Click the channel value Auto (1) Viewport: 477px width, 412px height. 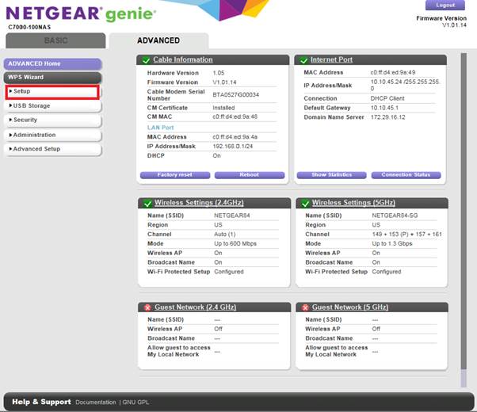point(225,235)
